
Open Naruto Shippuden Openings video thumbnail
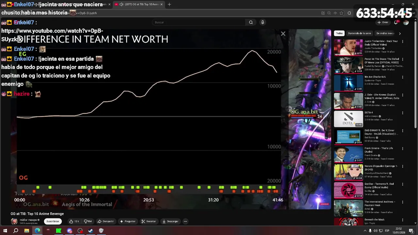coord(348,172)
